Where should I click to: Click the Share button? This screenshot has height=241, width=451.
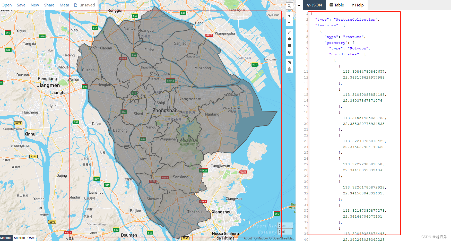49,5
